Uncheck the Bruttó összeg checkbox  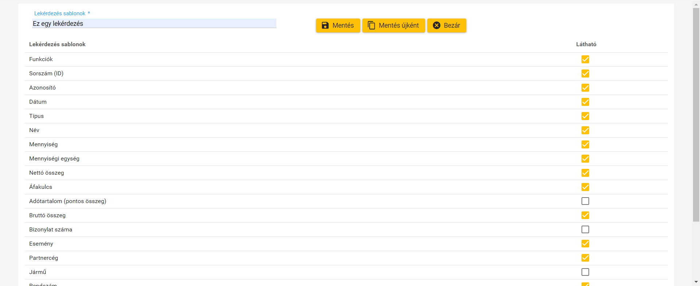point(585,215)
